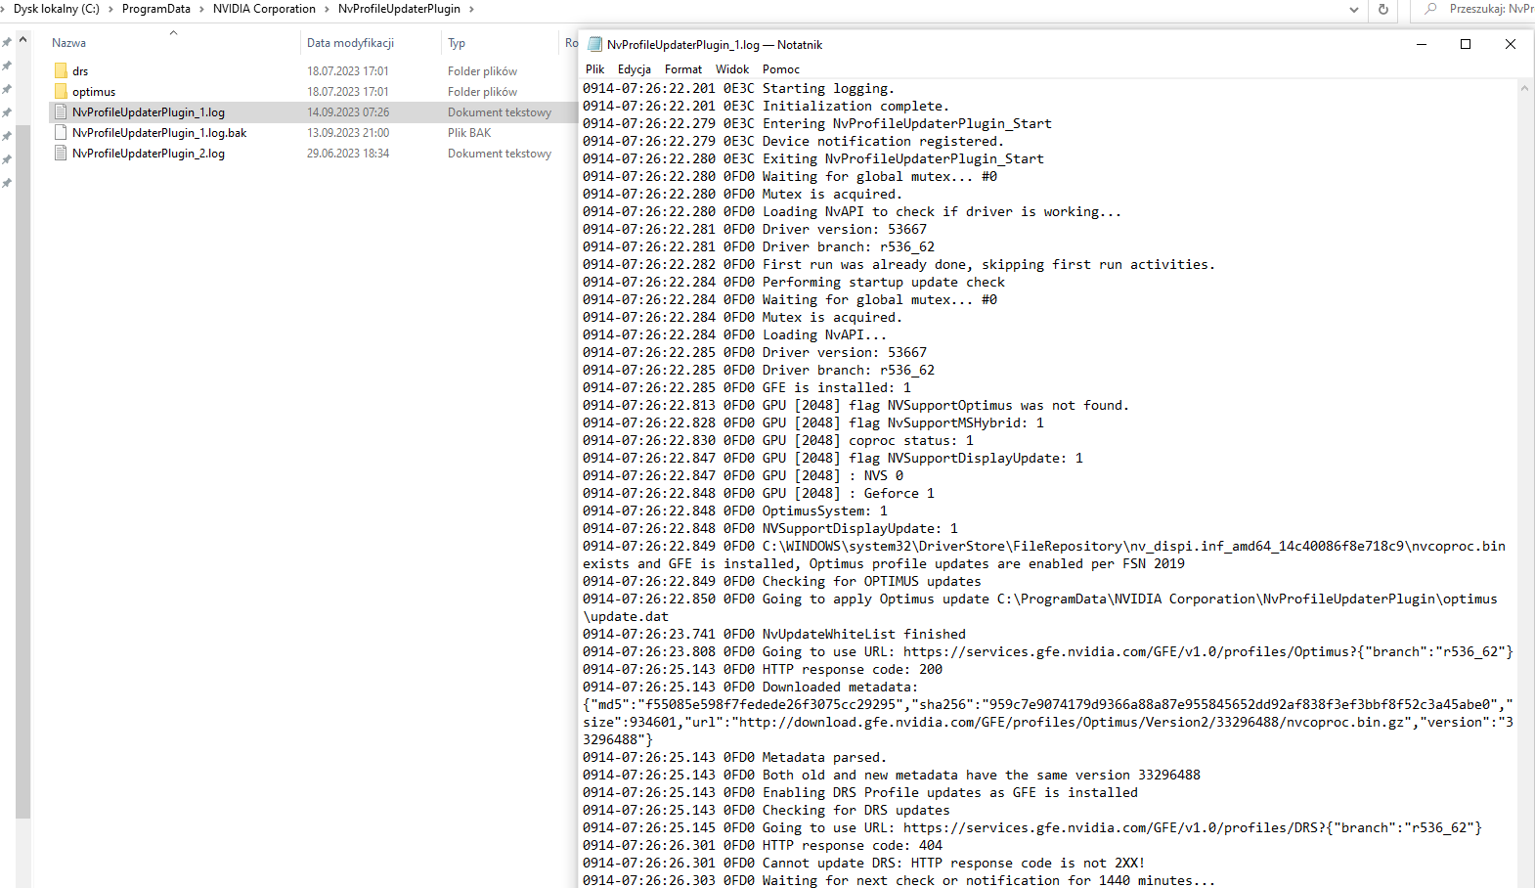Viewport: 1535px width, 888px height.
Task: Refresh the Explorer folder view
Action: 1382,9
